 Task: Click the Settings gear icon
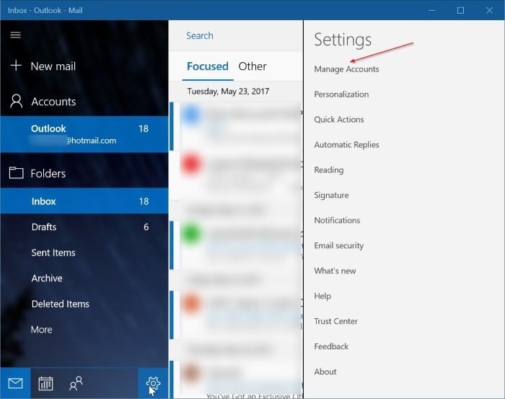[153, 383]
